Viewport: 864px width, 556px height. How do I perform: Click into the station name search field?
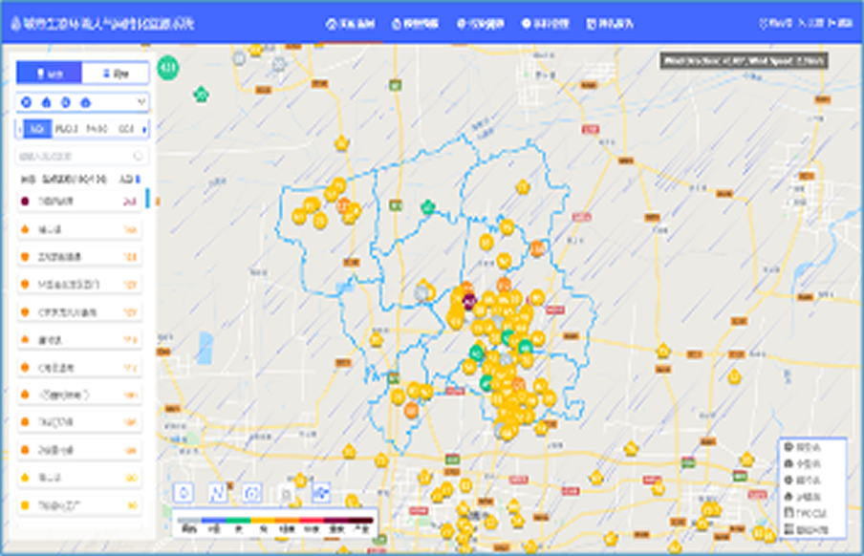click(72, 156)
